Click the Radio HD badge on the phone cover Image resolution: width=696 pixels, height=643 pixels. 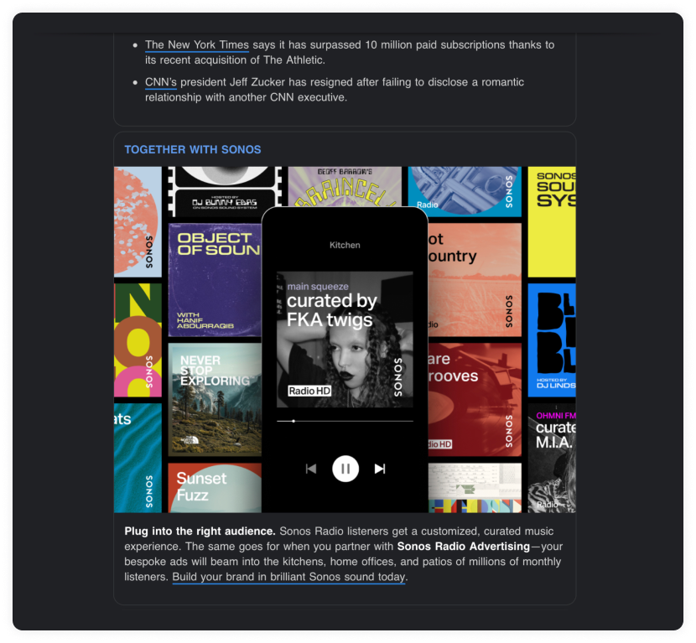[x=309, y=391]
